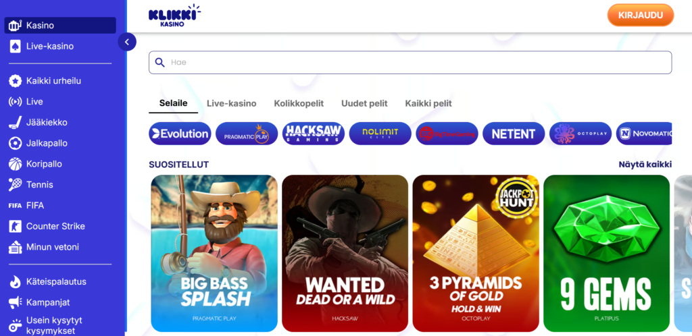Open Live-kasino spade card icon
Image resolution: width=692 pixels, height=336 pixels.
coord(15,47)
